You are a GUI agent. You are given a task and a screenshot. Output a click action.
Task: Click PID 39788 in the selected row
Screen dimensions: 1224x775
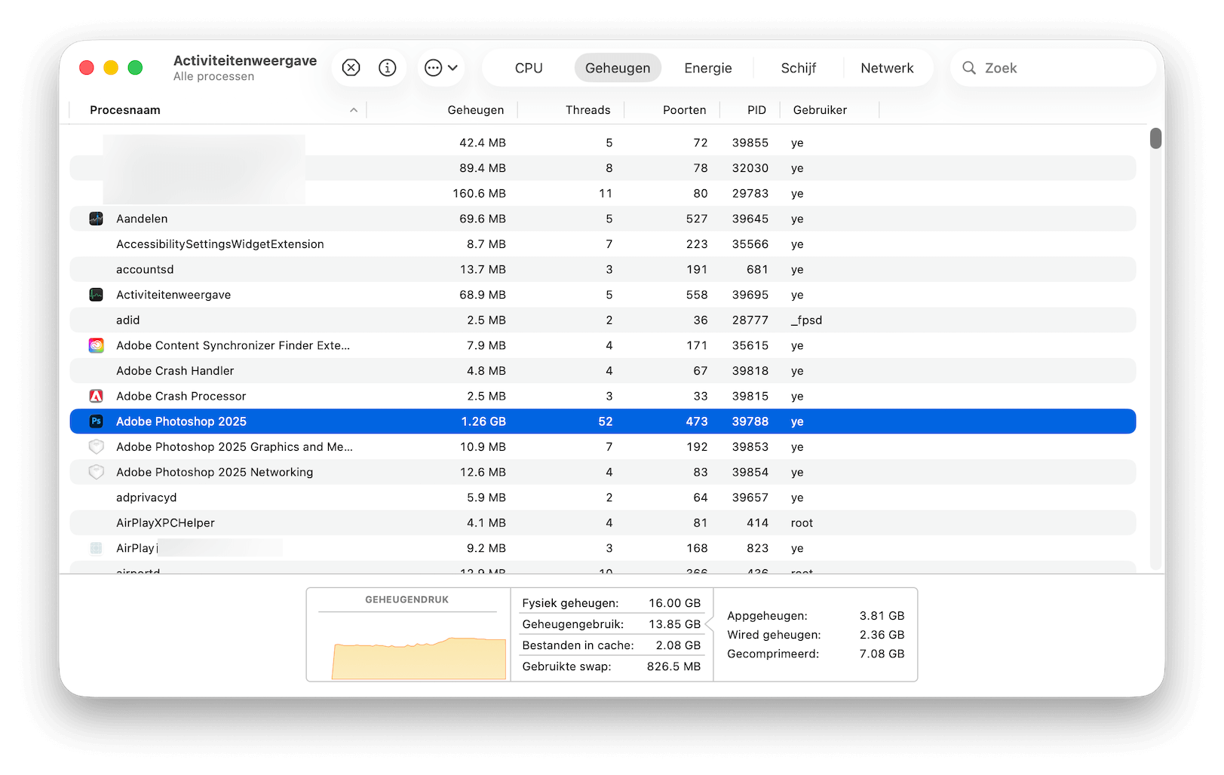[x=750, y=421]
